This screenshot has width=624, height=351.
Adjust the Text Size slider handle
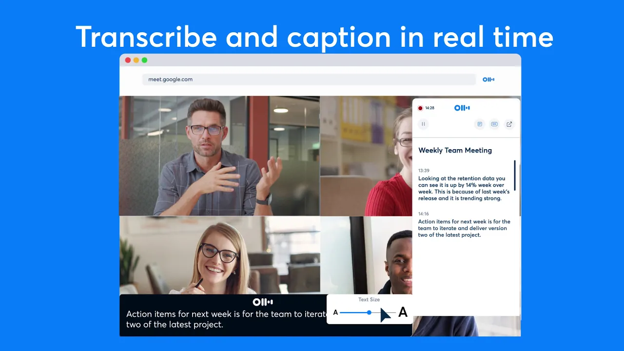click(369, 312)
